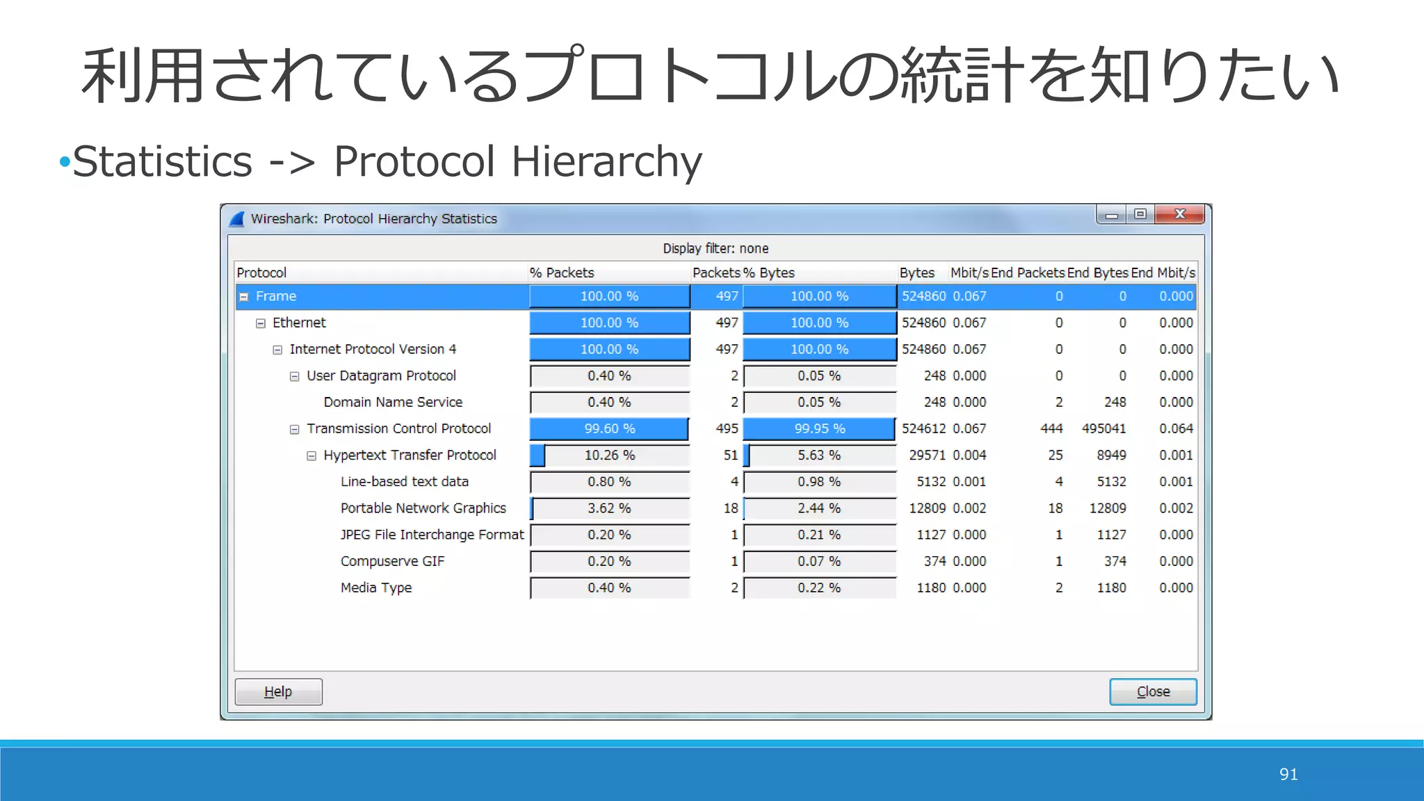Open the Help button
Viewport: 1424px width, 801px height.
(x=278, y=692)
